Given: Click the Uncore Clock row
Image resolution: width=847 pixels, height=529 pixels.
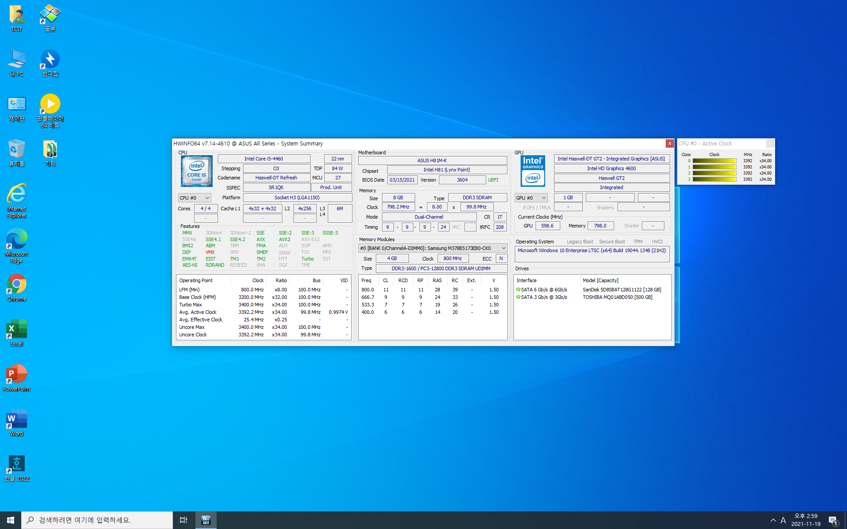Looking at the screenshot, I should pyautogui.click(x=263, y=335).
